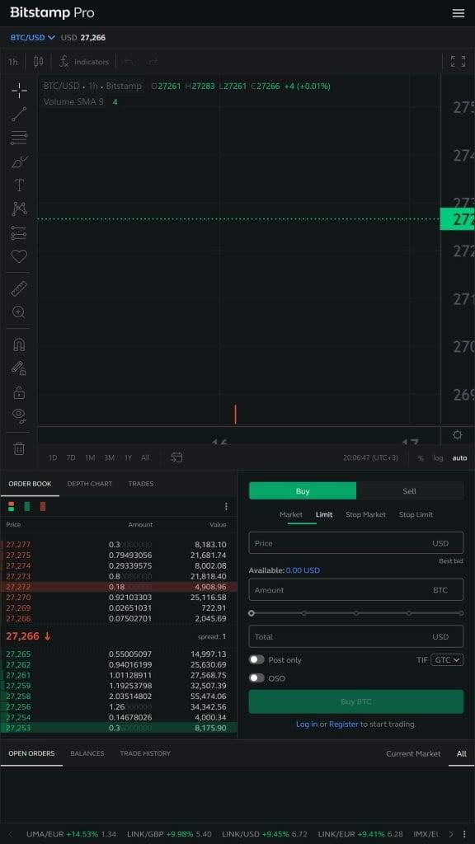
Task: Select the Fibonacci retracement tool
Action: click(x=19, y=138)
